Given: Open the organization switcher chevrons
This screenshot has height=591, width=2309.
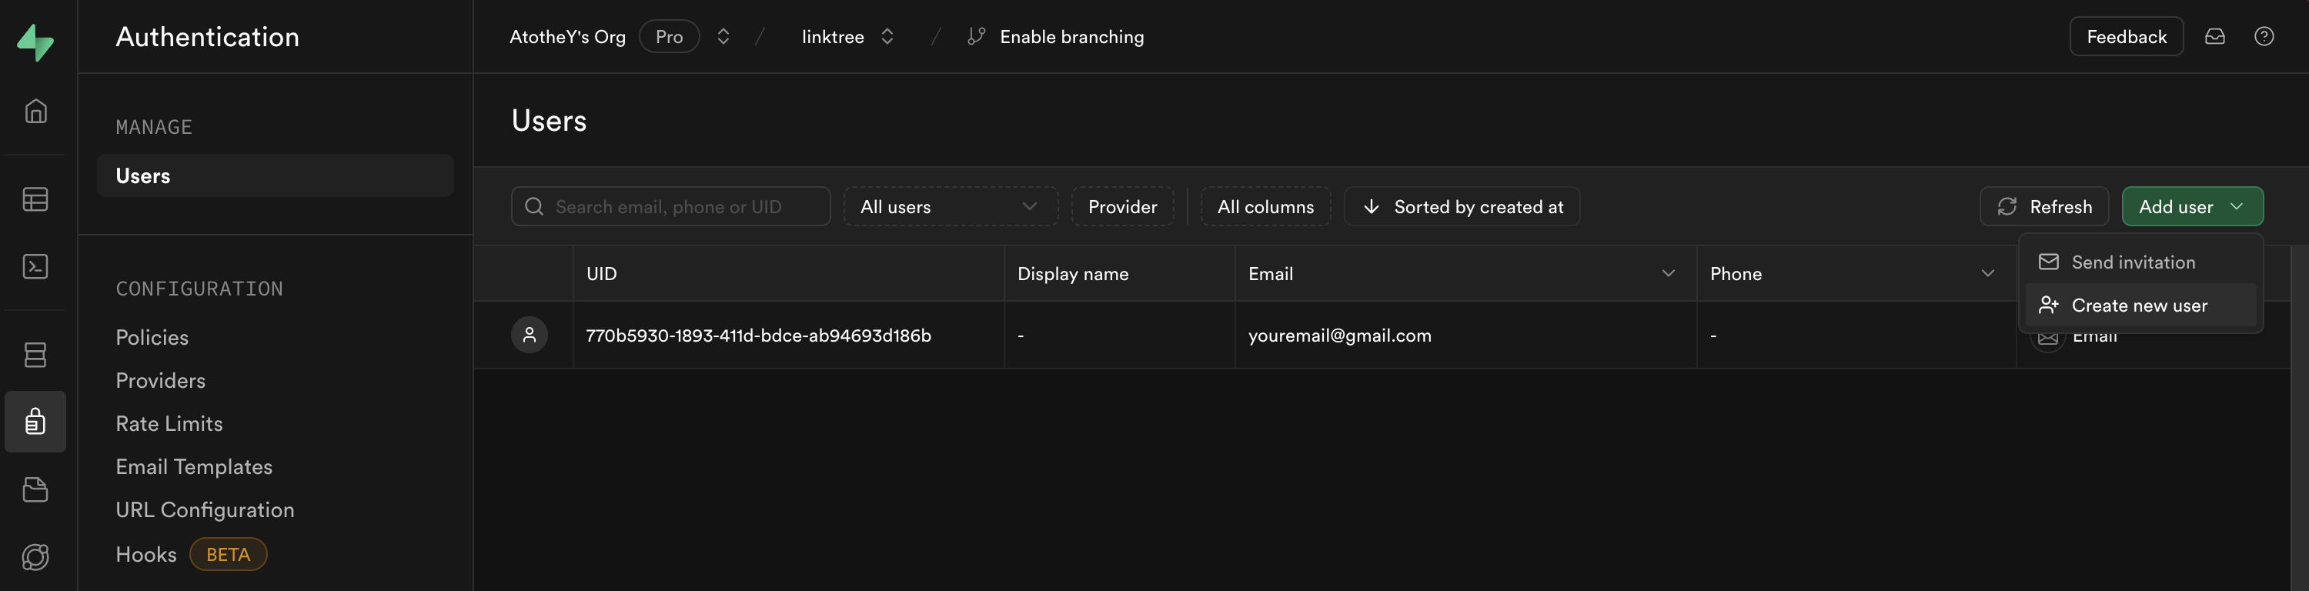Looking at the screenshot, I should coord(723,37).
